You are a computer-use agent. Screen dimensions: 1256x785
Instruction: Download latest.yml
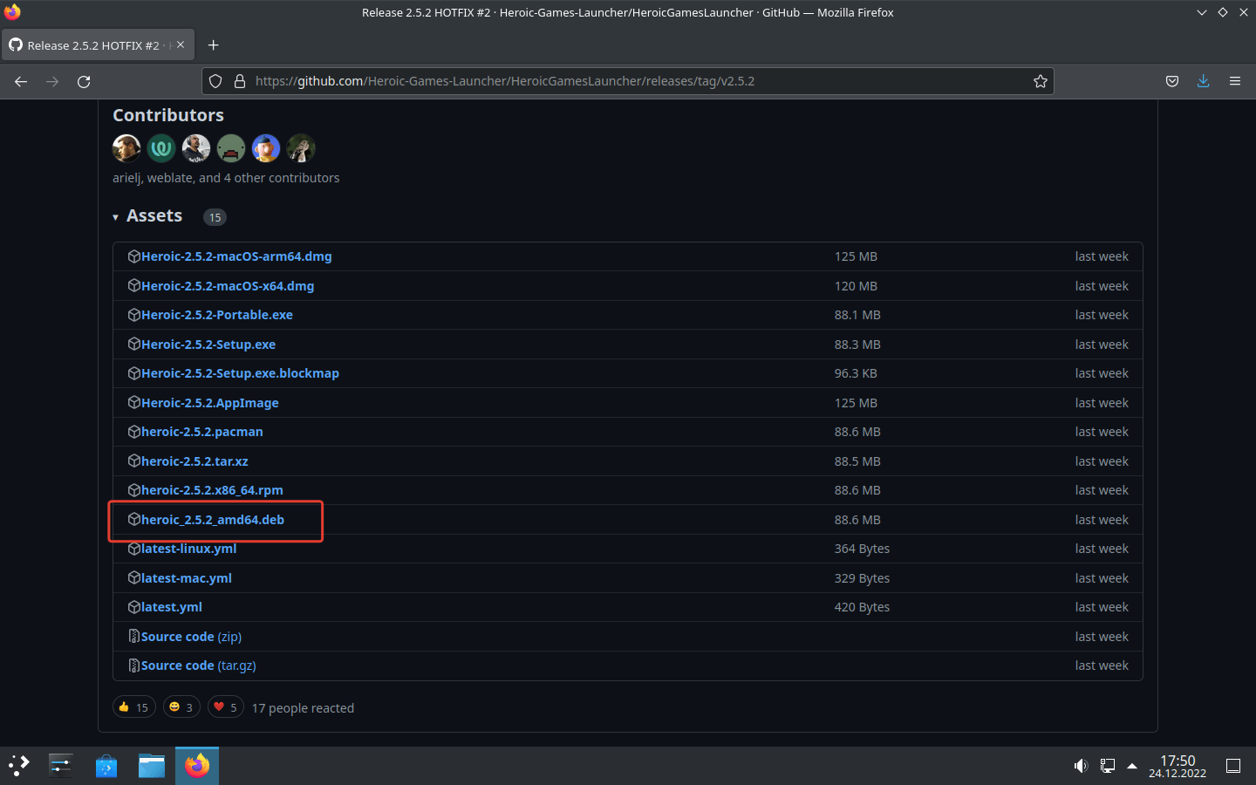coord(172,607)
